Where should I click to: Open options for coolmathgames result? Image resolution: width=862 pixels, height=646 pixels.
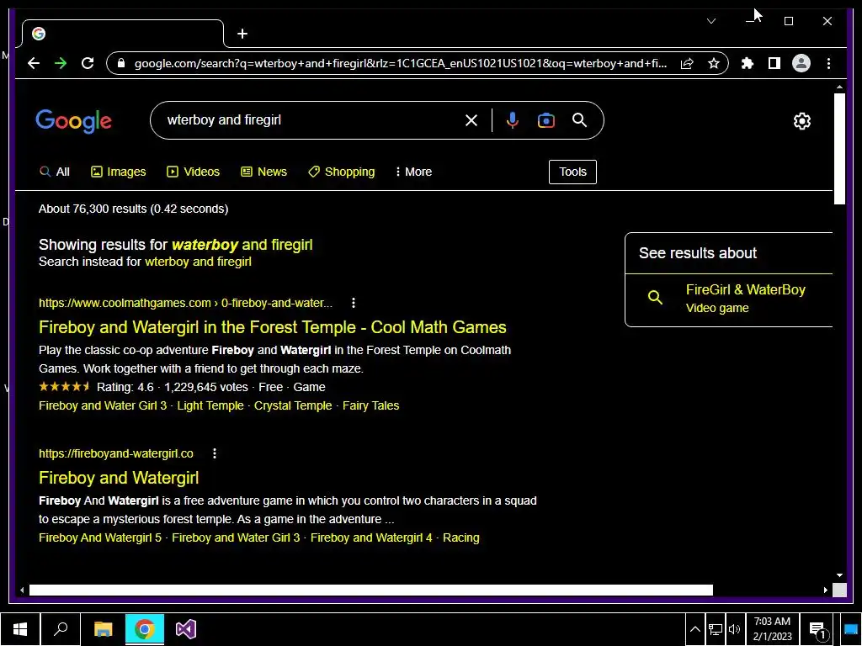pyautogui.click(x=354, y=303)
